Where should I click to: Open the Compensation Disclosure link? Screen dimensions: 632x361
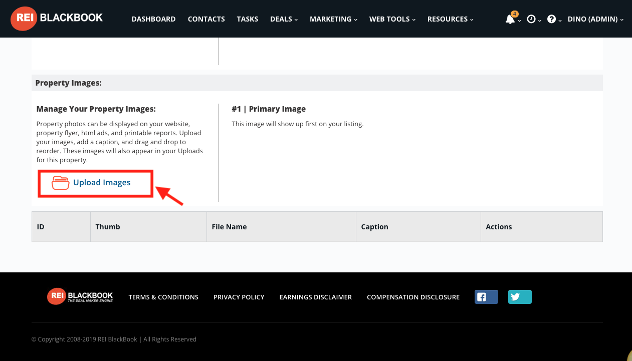[x=413, y=297]
